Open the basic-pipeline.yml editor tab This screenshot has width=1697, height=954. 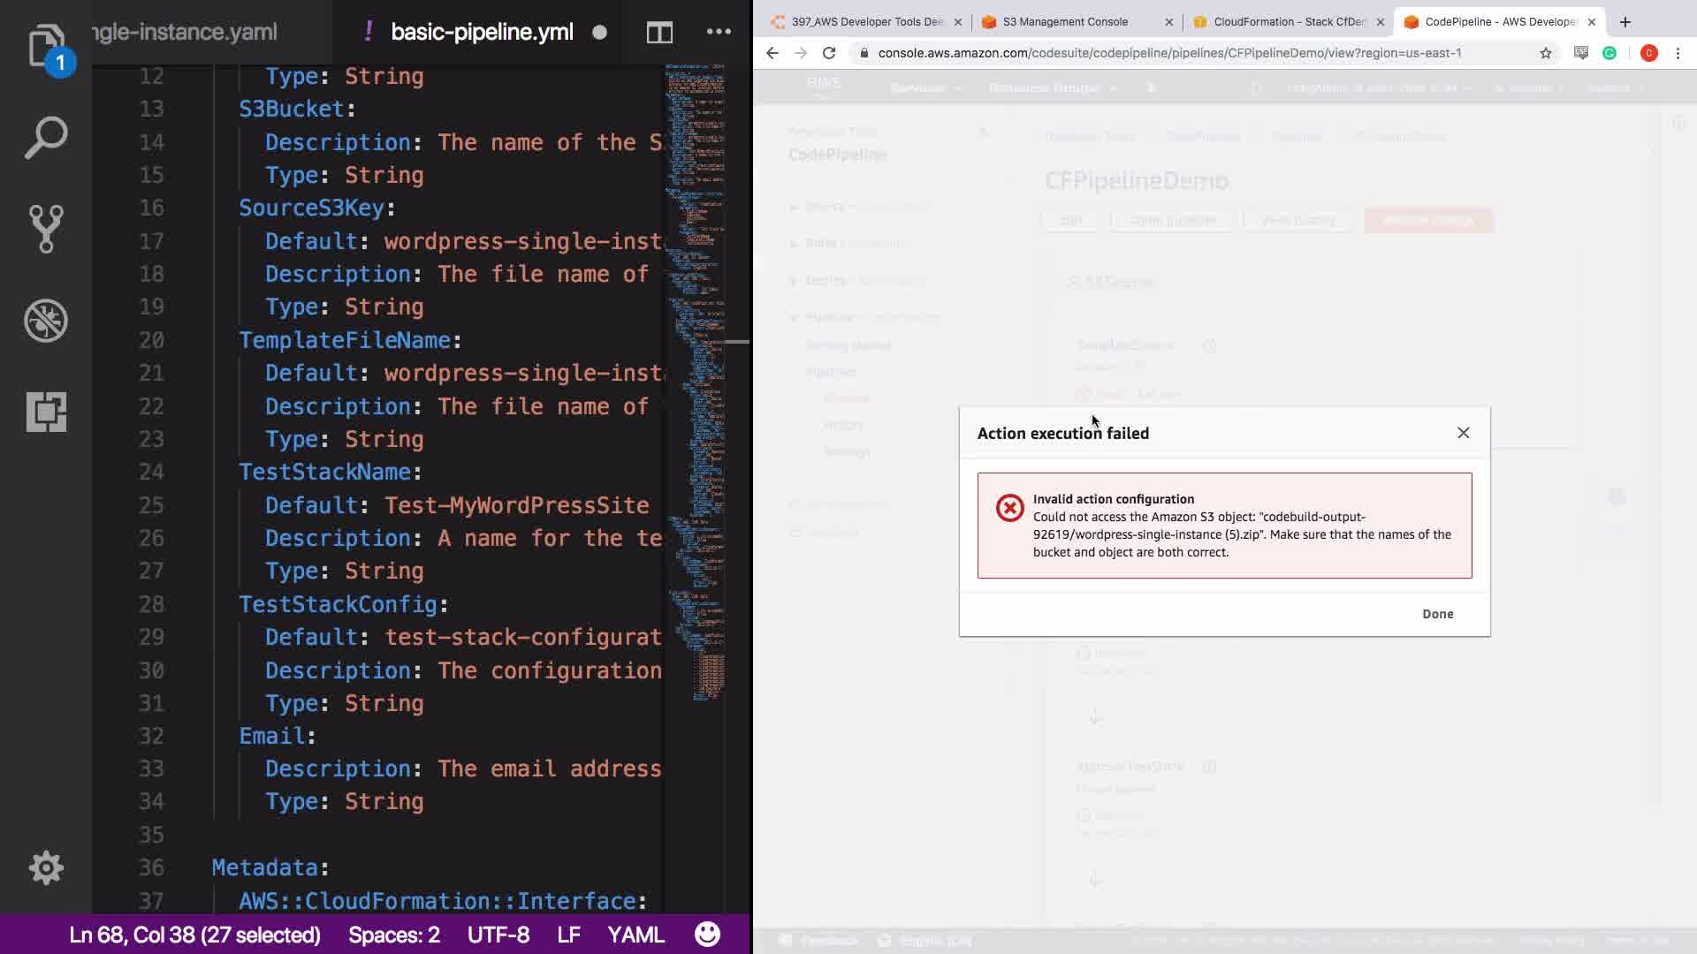click(482, 33)
